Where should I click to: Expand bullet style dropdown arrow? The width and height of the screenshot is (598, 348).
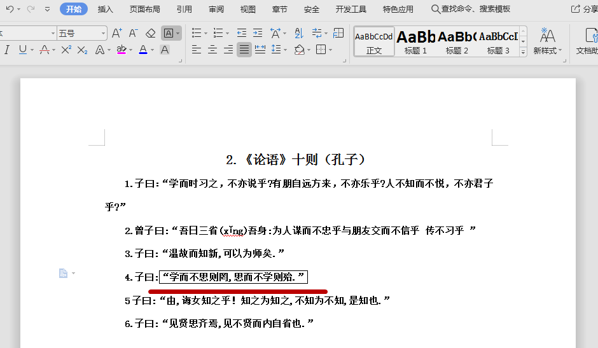[x=205, y=34]
